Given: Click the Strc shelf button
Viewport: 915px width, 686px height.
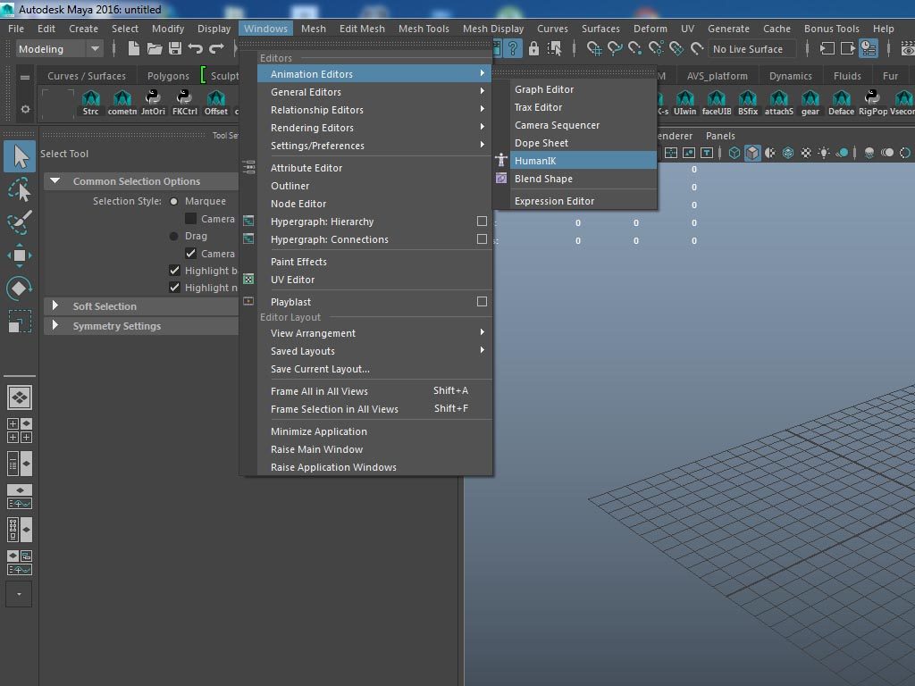Looking at the screenshot, I should [90, 103].
